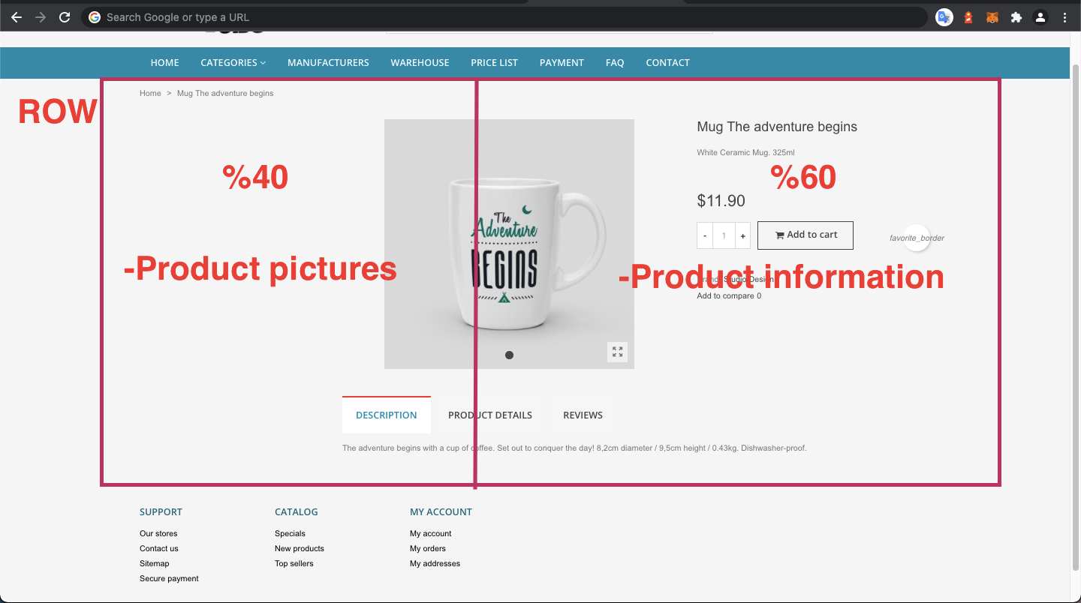Screen dimensions: 1081x603
Task: Open the Chrome profile avatar icon
Action: coord(1040,16)
